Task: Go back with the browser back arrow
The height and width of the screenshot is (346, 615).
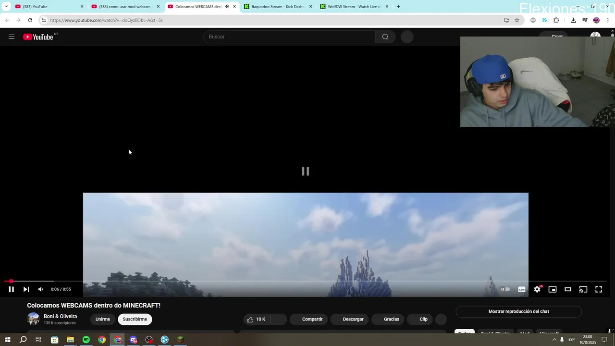Action: coord(7,20)
